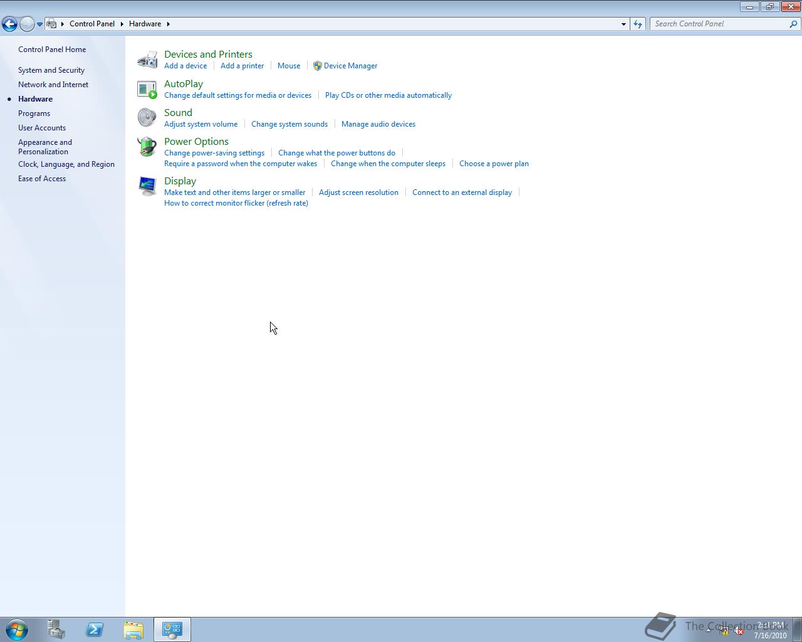This screenshot has width=802, height=642.
Task: Open Server Manager from the taskbar
Action: click(56, 629)
